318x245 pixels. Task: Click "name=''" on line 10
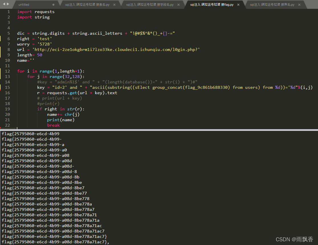(x=26, y=60)
